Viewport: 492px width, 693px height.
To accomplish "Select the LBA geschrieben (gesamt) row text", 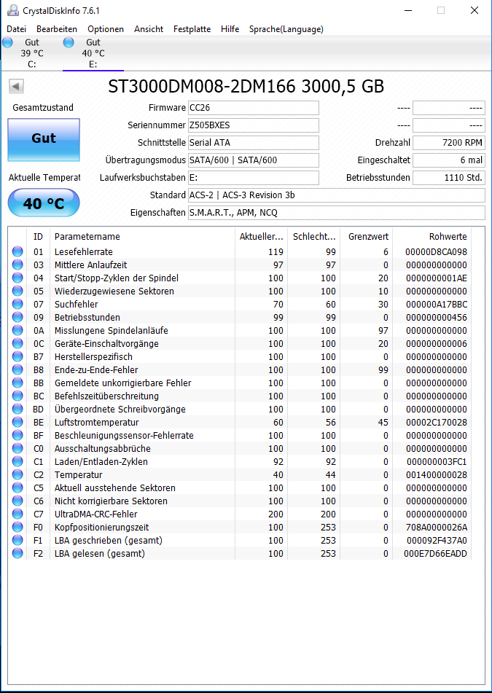I will point(109,541).
